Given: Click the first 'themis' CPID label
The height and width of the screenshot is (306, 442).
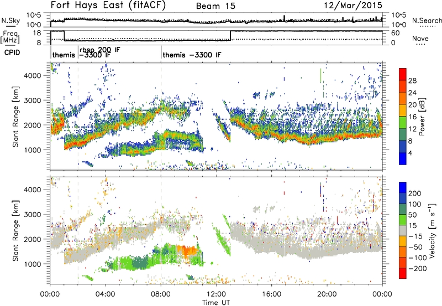Looking at the screenshot, I should (x=64, y=55).
